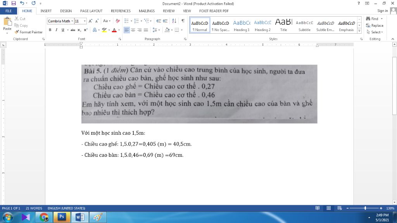The image size is (397, 223).
Task: Click the Redo repeat icon
Action: pyautogui.click(x=33, y=3)
